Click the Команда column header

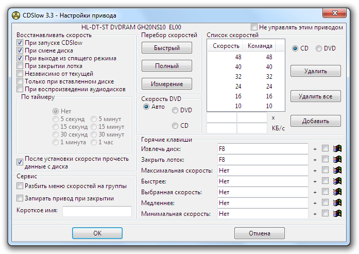tap(260, 46)
